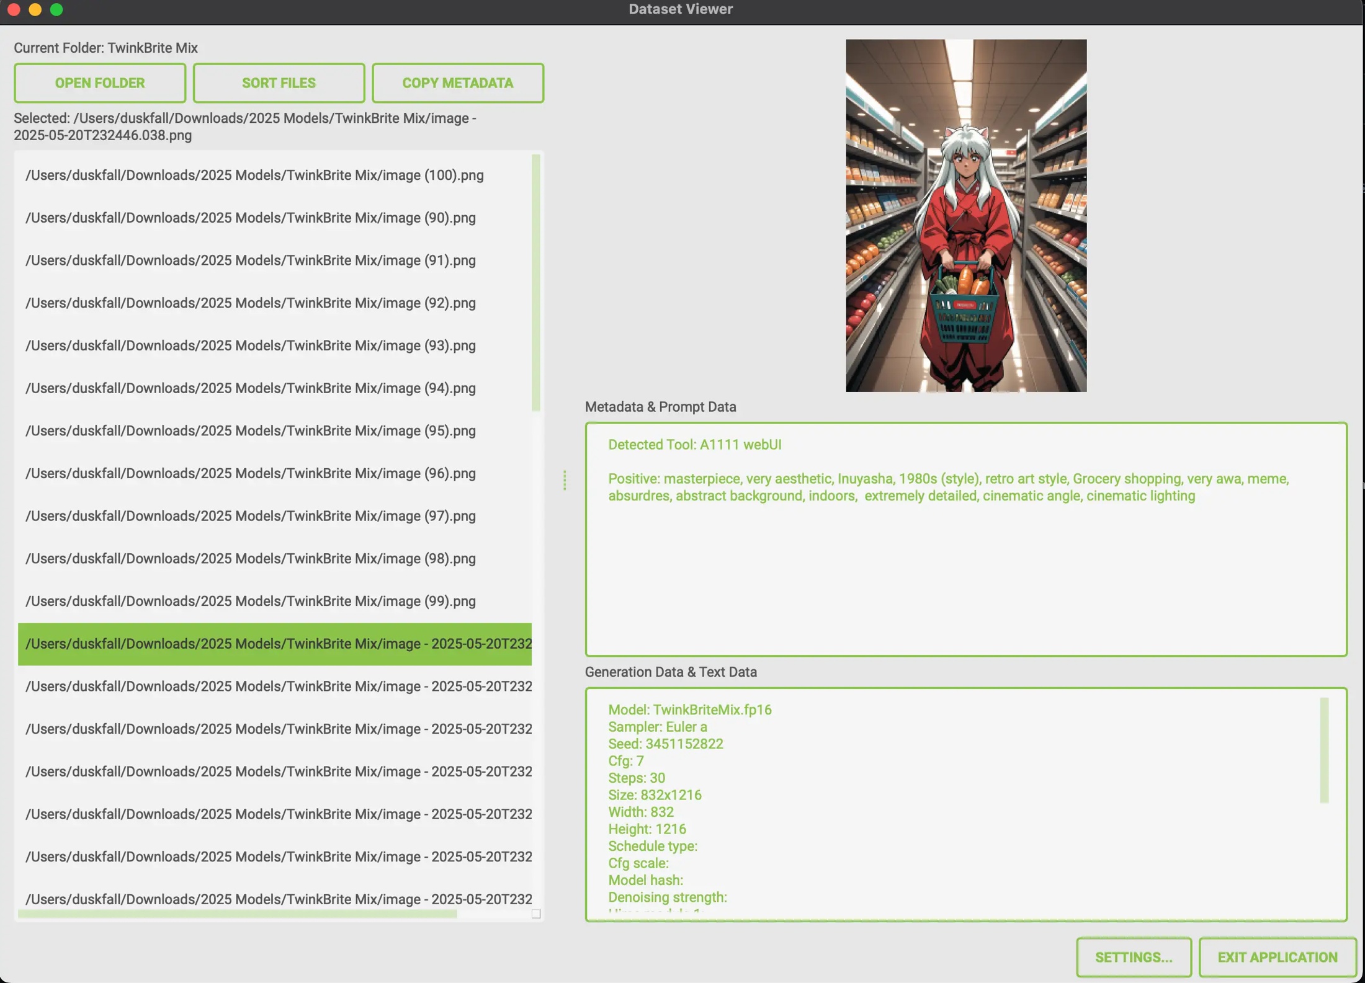Select image (100).png in the file list
The height and width of the screenshot is (983, 1365).
(x=275, y=176)
